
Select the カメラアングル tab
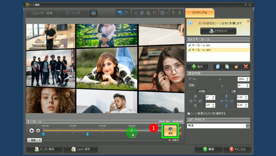click(x=200, y=13)
